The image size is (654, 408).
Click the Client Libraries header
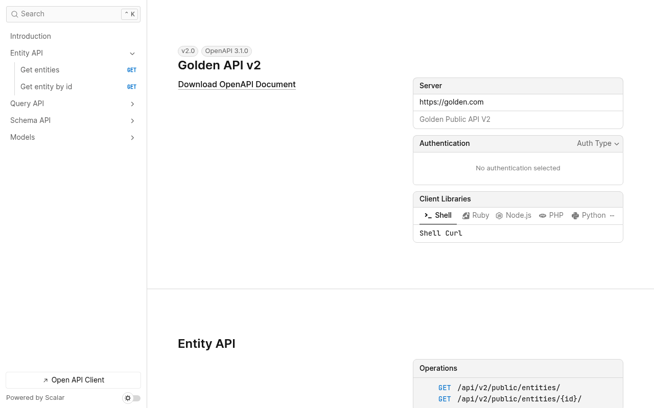click(x=518, y=199)
